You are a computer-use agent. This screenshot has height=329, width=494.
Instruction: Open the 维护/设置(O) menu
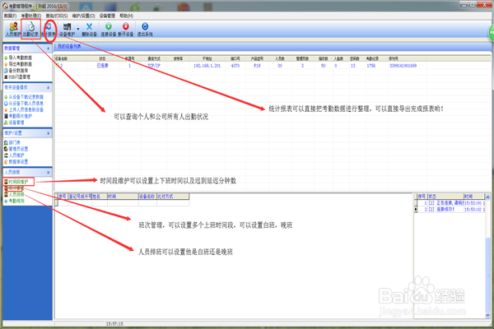[x=83, y=16]
